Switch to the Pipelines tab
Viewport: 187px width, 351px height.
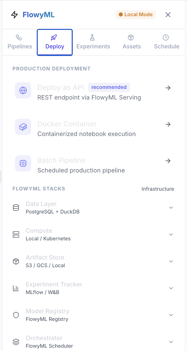click(20, 42)
